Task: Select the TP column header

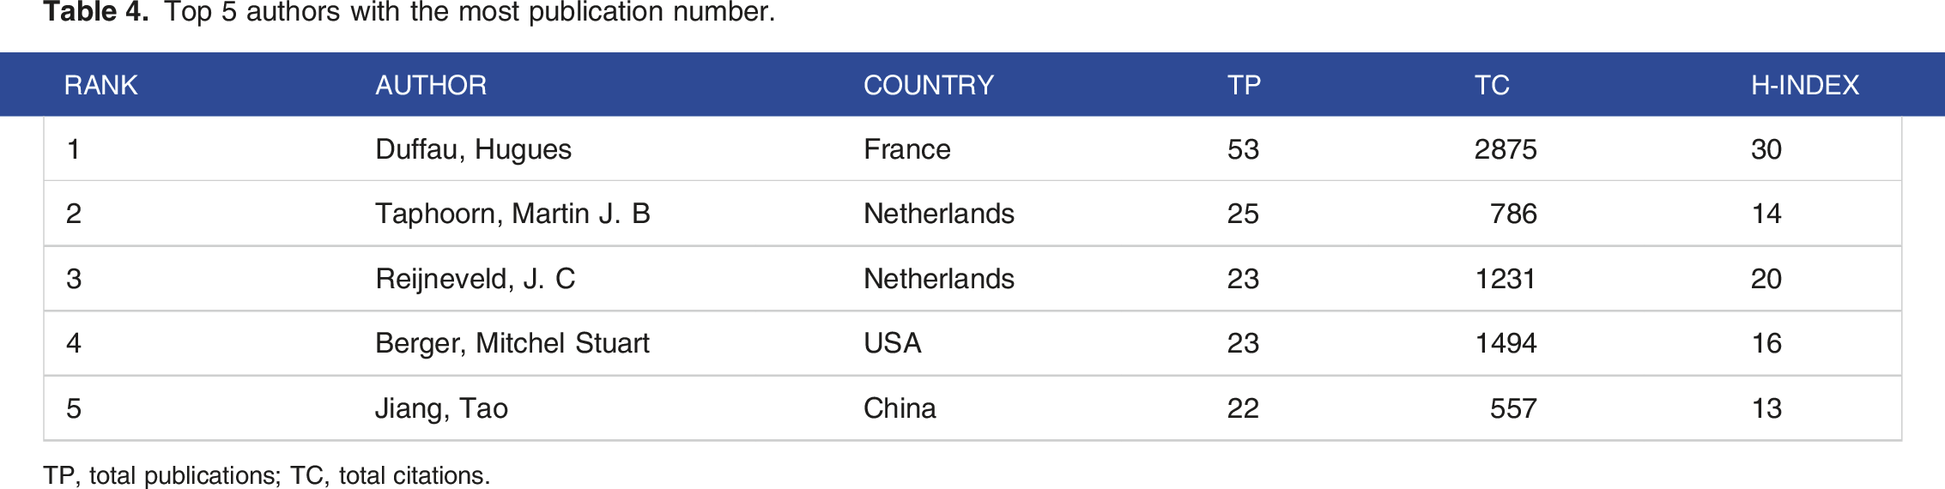Action: pos(1244,85)
